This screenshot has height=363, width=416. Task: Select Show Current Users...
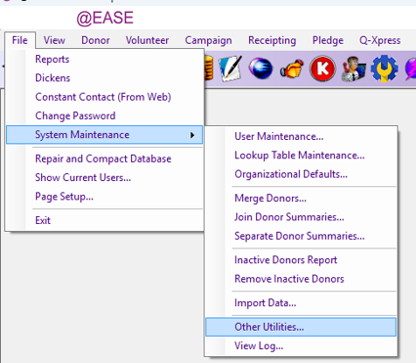tap(104, 177)
